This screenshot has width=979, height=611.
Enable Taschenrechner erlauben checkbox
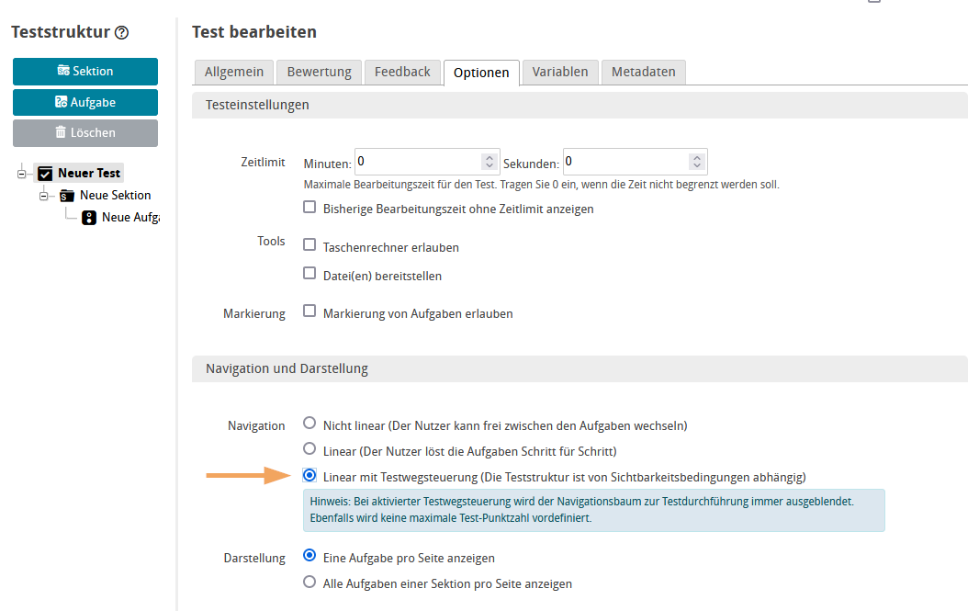[309, 246]
